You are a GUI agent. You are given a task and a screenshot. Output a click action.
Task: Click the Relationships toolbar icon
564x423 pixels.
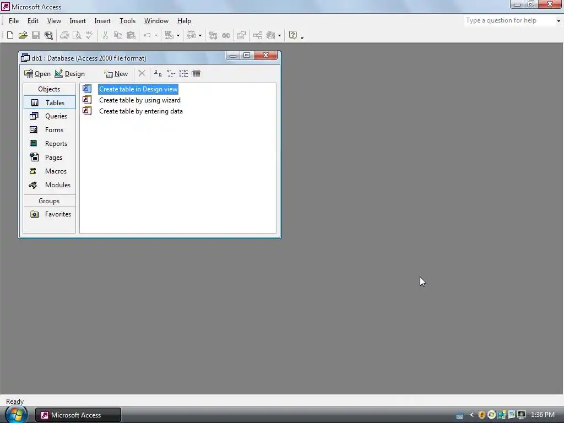[258, 35]
